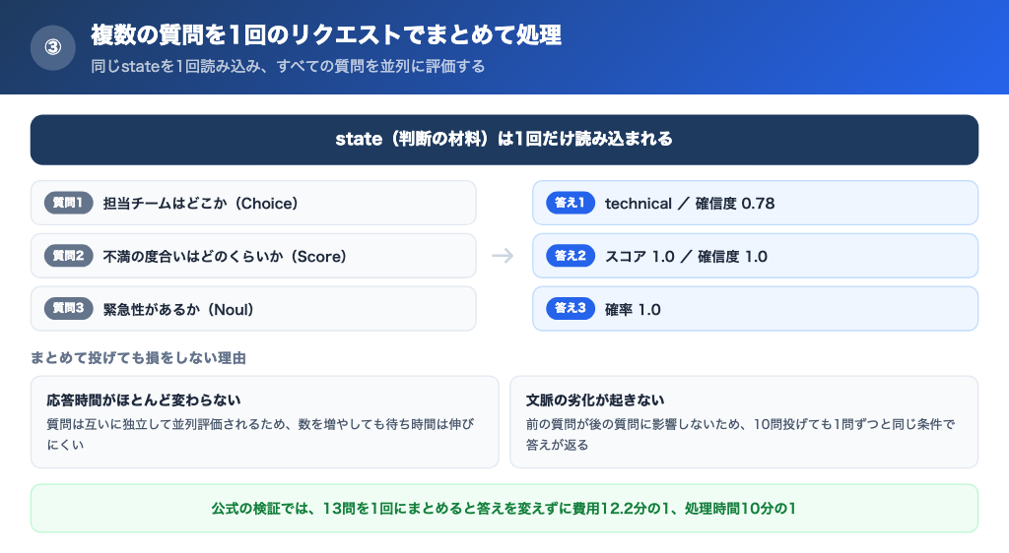Screen dimensions: 1009x553
Task: Click question text 不満の度合いはどのくらいか(Score)
Action: coord(226,256)
